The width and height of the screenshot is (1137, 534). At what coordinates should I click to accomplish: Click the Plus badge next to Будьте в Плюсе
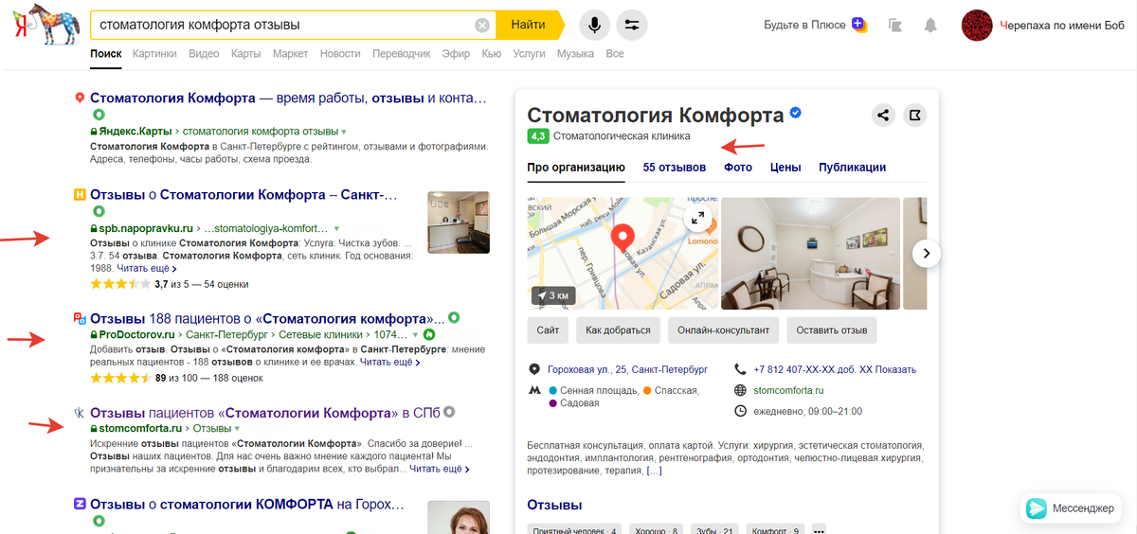click(859, 25)
